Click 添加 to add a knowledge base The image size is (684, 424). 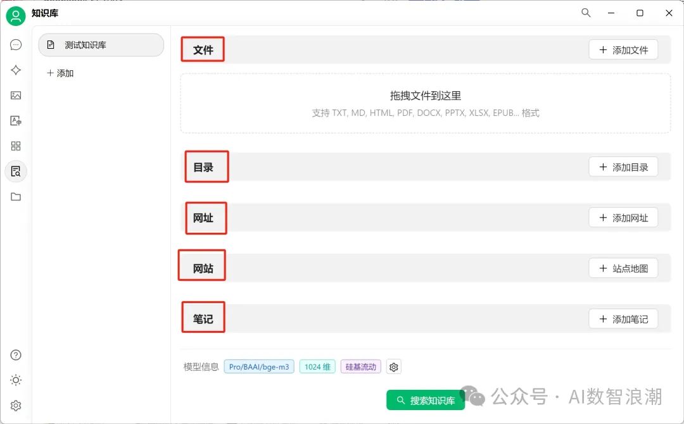pos(60,73)
